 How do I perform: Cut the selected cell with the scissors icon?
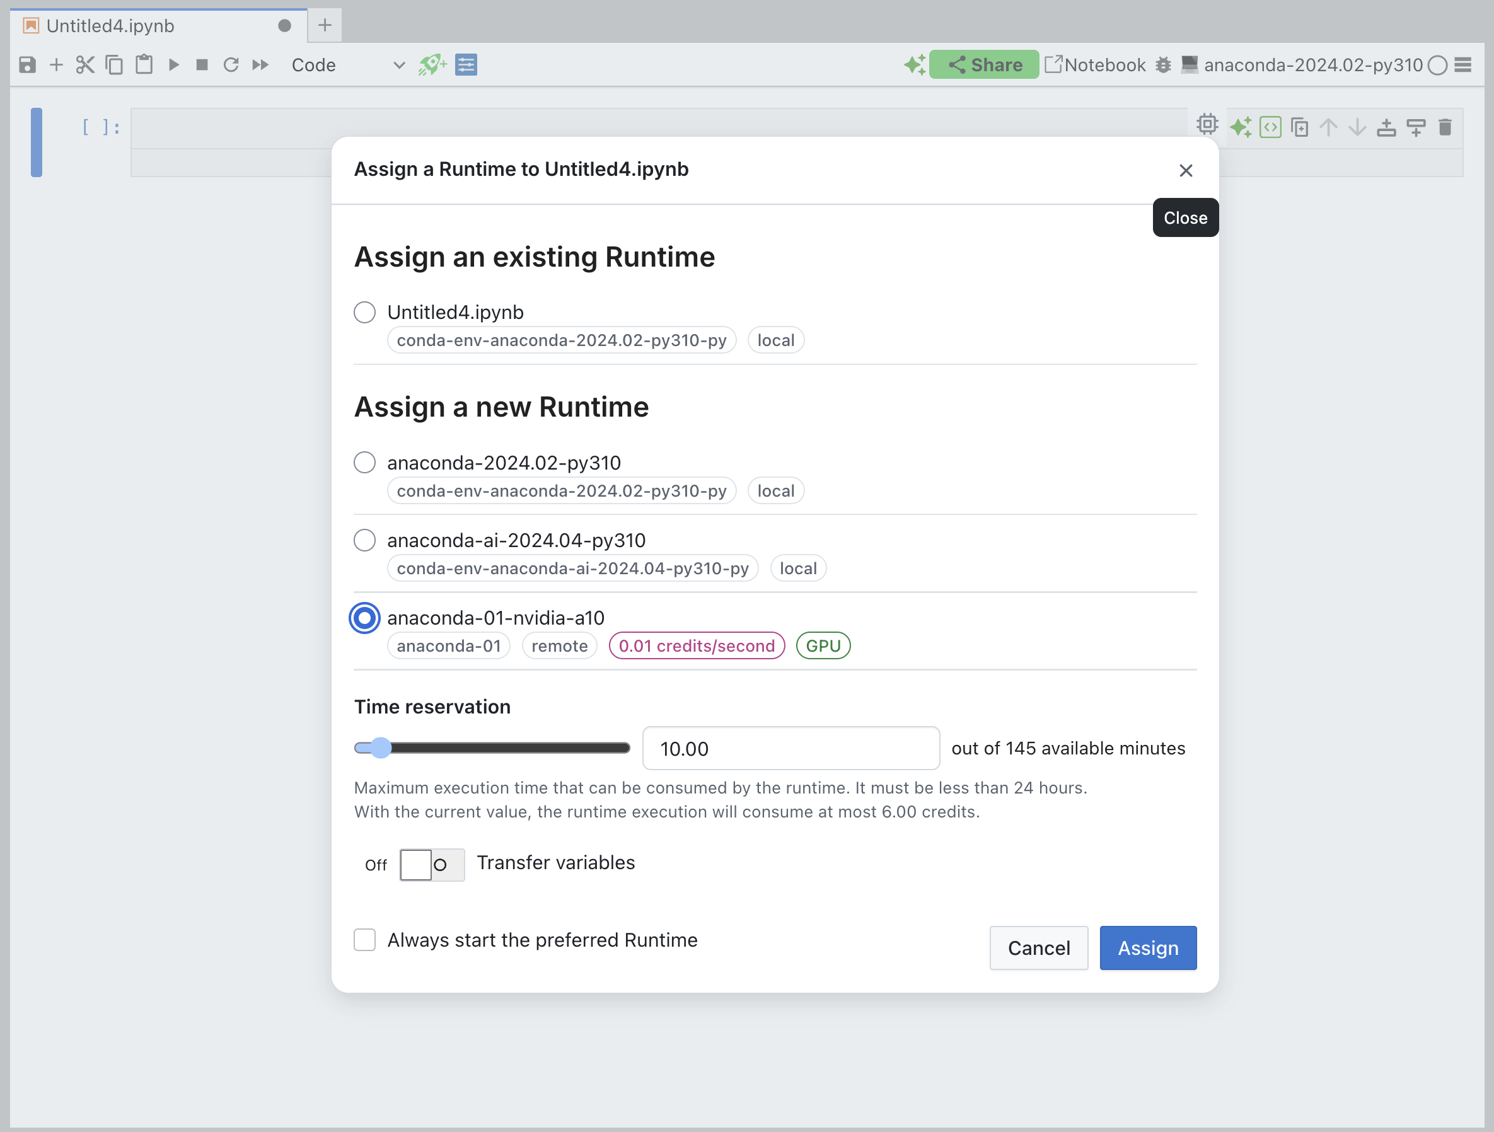tap(85, 65)
